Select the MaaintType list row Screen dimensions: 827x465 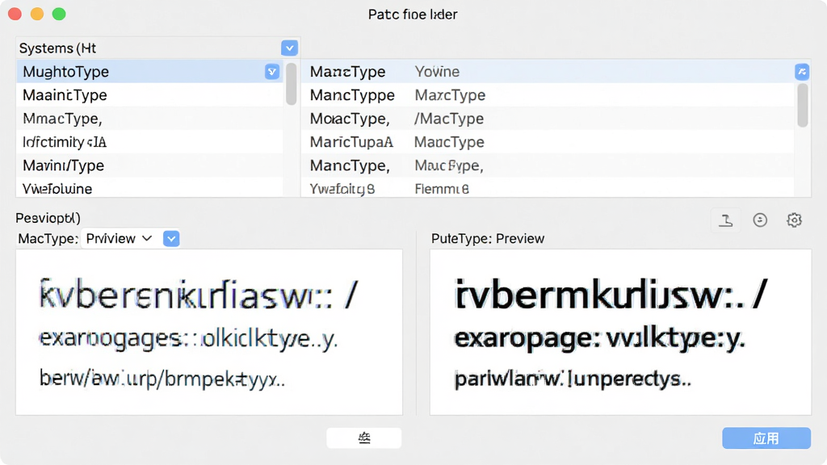tap(149, 95)
